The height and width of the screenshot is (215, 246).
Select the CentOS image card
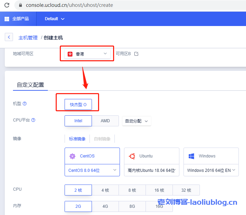click(x=92, y=156)
